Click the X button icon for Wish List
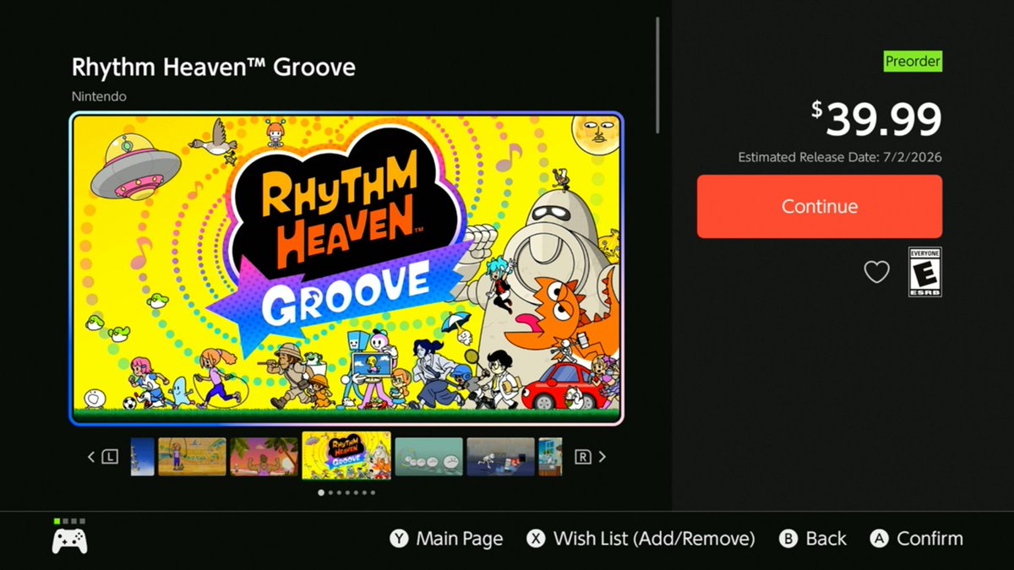 pyautogui.click(x=536, y=539)
